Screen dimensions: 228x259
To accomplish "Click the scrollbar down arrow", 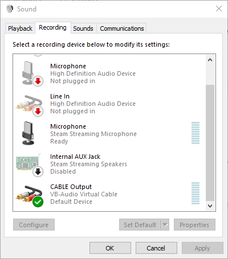I will tap(210, 206).
